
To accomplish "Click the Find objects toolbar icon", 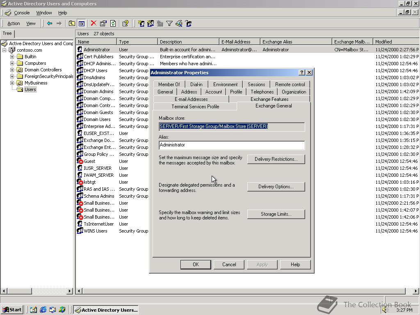I will (x=179, y=23).
